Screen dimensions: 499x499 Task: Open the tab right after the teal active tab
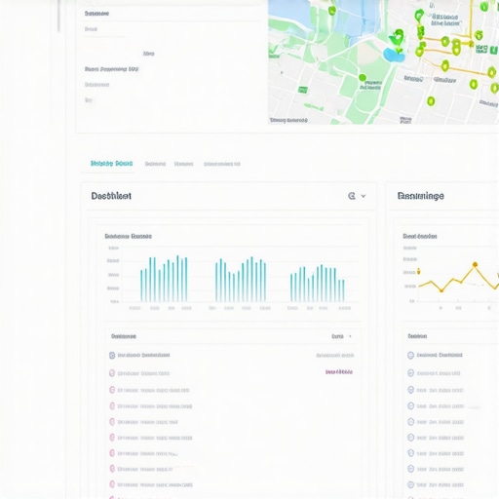pyautogui.click(x=155, y=164)
